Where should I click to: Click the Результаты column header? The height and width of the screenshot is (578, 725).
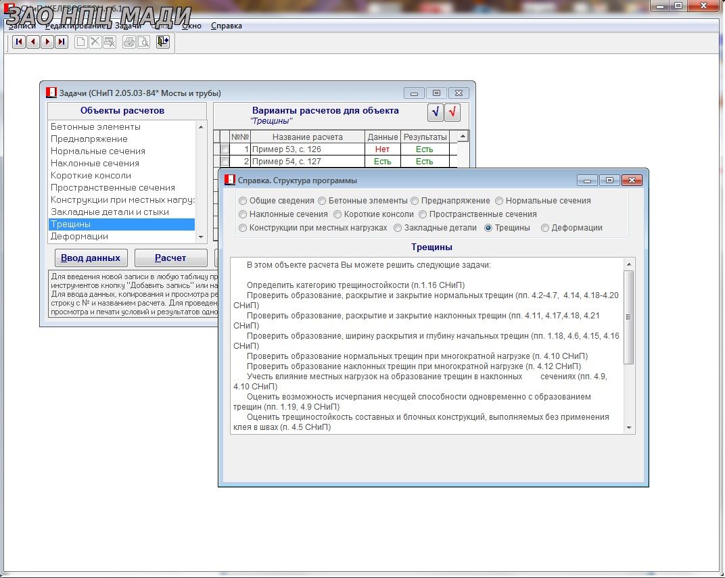[425, 137]
